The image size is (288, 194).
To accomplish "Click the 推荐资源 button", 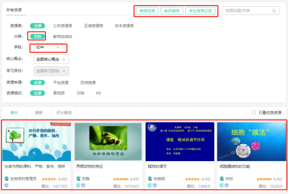I will point(147,11).
